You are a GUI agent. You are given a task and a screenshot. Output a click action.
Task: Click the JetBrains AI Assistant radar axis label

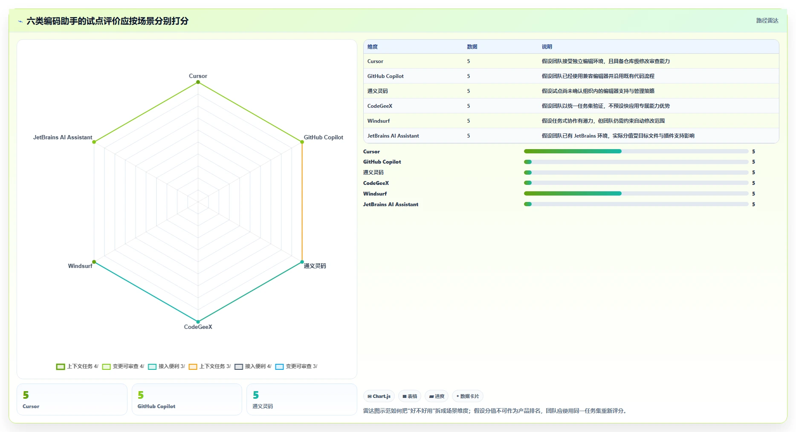point(63,137)
